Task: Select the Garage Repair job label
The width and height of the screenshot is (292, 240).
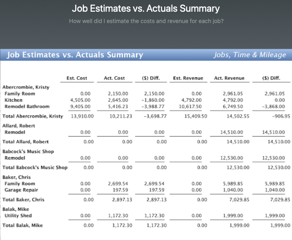Action: [x=21, y=190]
